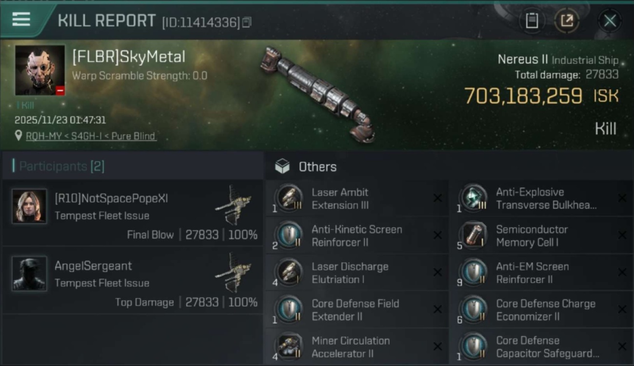
Task: Copy the kill report ID
Action: (247, 22)
